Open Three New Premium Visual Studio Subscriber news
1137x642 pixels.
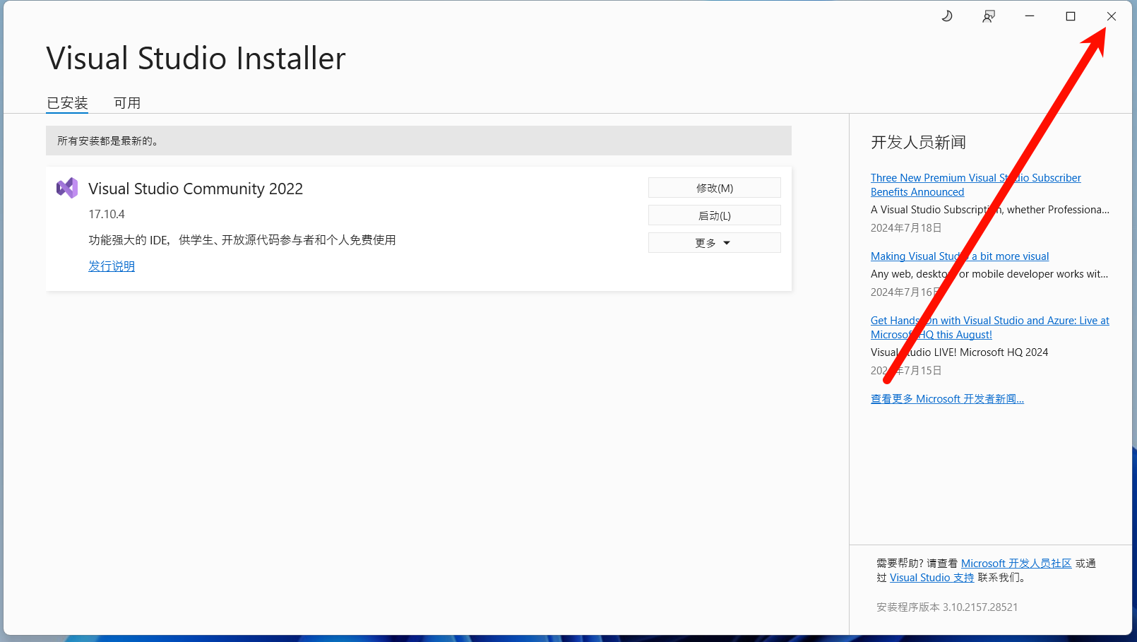click(975, 185)
